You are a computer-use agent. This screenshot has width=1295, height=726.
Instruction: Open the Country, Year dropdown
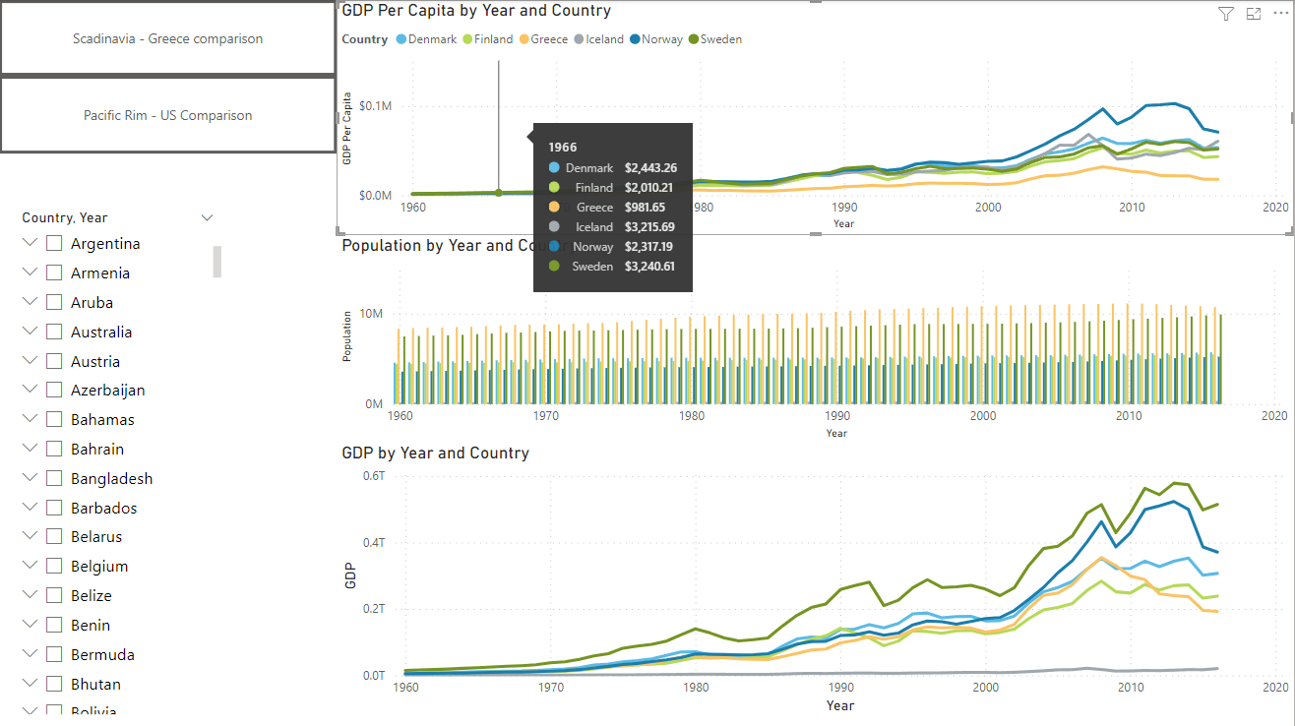[x=207, y=216]
